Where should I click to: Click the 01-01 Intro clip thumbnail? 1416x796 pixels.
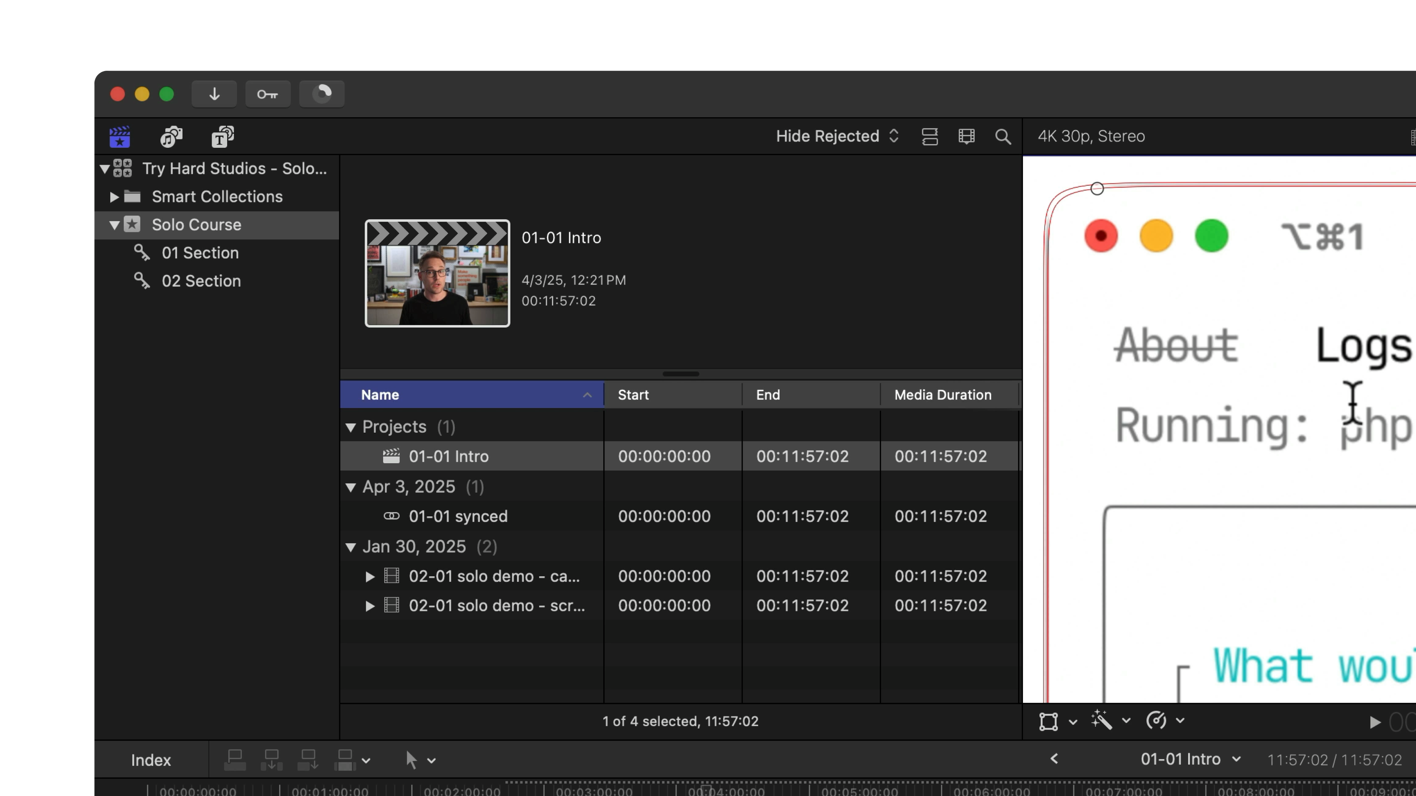[x=437, y=273]
